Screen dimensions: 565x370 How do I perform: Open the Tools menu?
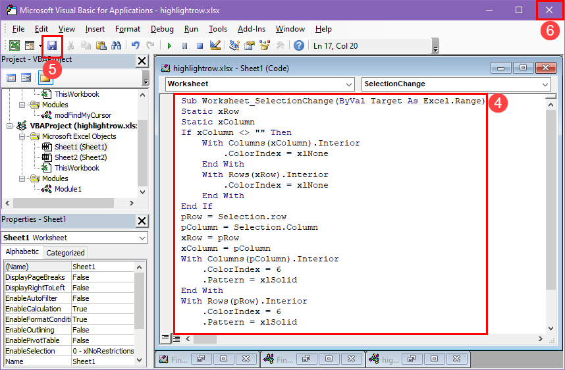pos(218,29)
